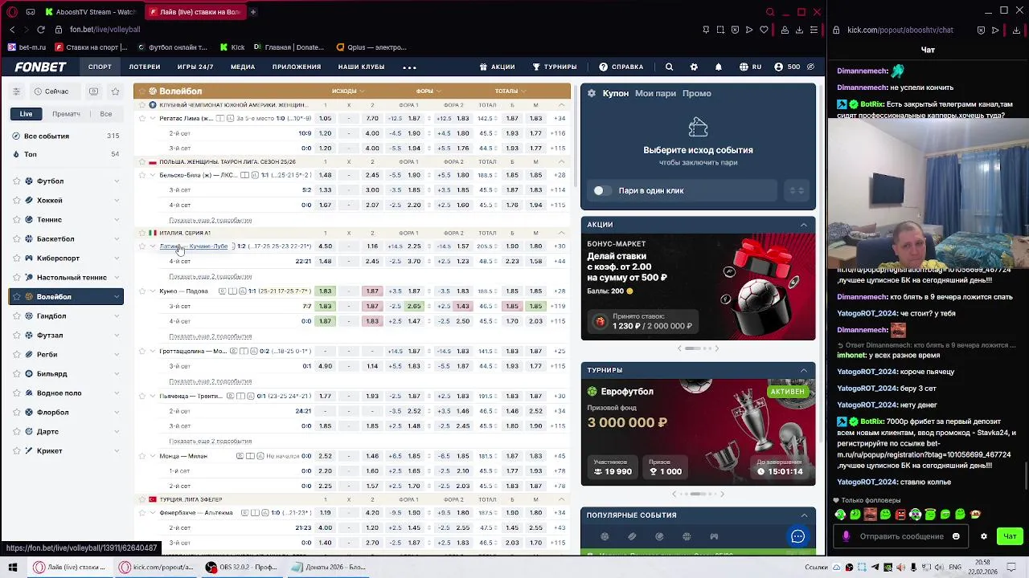Open the Медиа menu item

point(243,67)
